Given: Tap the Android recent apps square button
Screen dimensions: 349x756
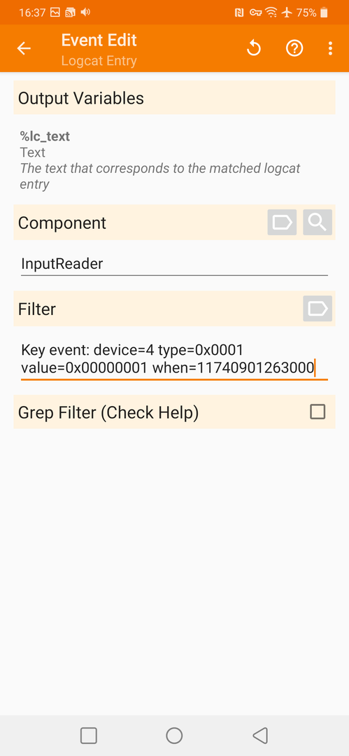Looking at the screenshot, I should pyautogui.click(x=89, y=735).
